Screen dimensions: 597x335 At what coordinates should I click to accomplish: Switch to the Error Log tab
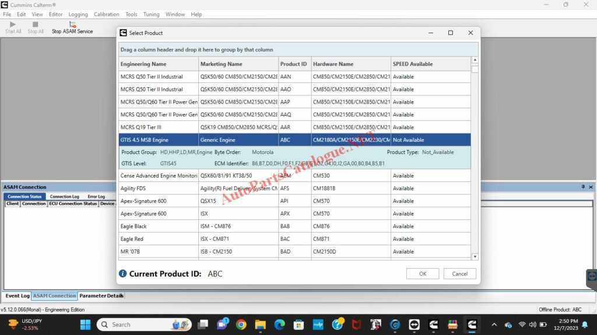tap(96, 197)
